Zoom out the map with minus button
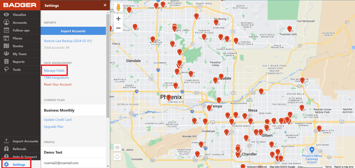This screenshot has height=168, width=355. click(x=118, y=28)
